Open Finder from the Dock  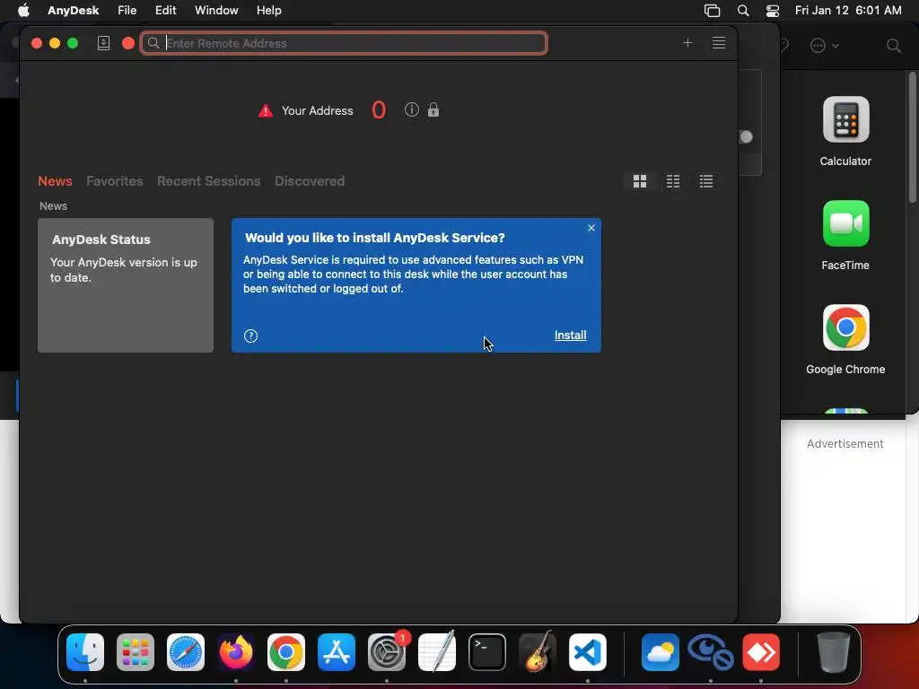[85, 652]
